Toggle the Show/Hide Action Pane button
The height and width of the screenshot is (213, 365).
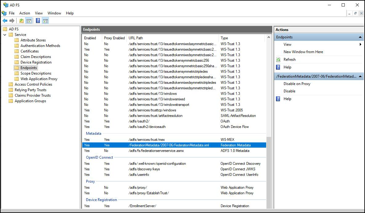tap(45, 21)
